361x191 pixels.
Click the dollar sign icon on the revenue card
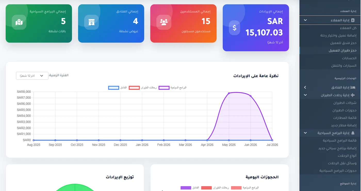pos(234,28)
